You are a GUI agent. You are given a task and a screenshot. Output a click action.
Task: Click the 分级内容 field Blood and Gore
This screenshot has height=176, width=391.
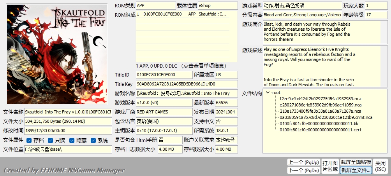303,15
